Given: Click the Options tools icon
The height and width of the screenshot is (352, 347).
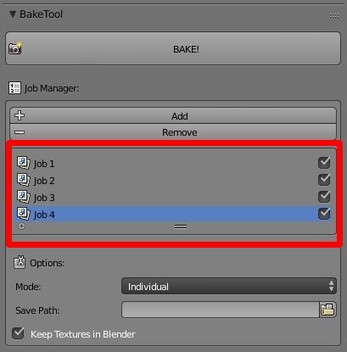Looking at the screenshot, I should coord(20,262).
